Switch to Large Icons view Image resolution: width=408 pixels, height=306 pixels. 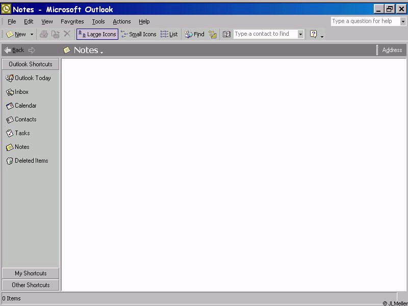click(97, 34)
